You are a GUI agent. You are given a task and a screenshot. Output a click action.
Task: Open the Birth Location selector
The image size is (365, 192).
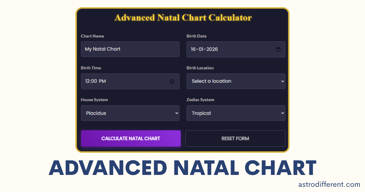point(236,81)
